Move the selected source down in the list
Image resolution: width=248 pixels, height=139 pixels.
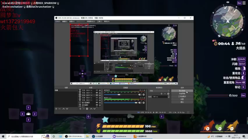(x=95, y=109)
